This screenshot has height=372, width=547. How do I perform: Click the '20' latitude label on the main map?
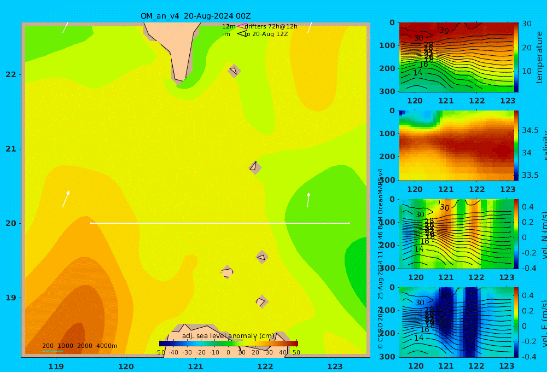(11, 223)
